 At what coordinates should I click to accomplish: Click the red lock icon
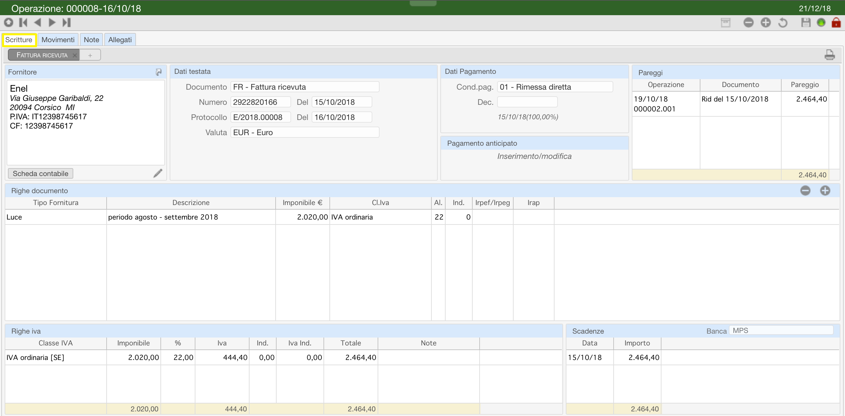(836, 22)
